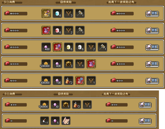
Task: Select the purple crystal 30 icon
Action: pyautogui.click(x=55, y=105)
